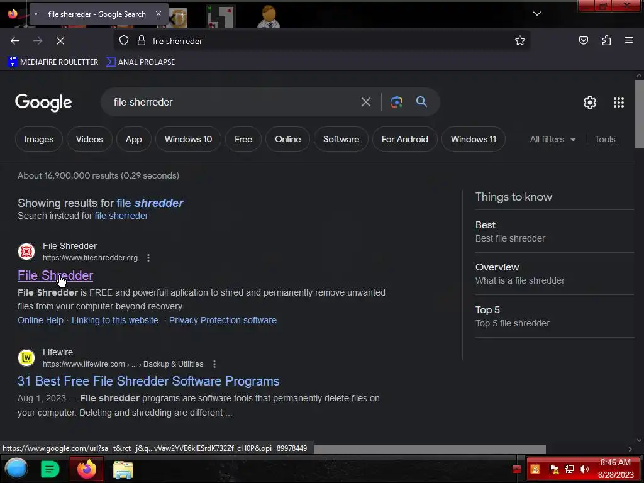Open Privacy Protection software sitelink
The image size is (644, 483).
(x=223, y=320)
